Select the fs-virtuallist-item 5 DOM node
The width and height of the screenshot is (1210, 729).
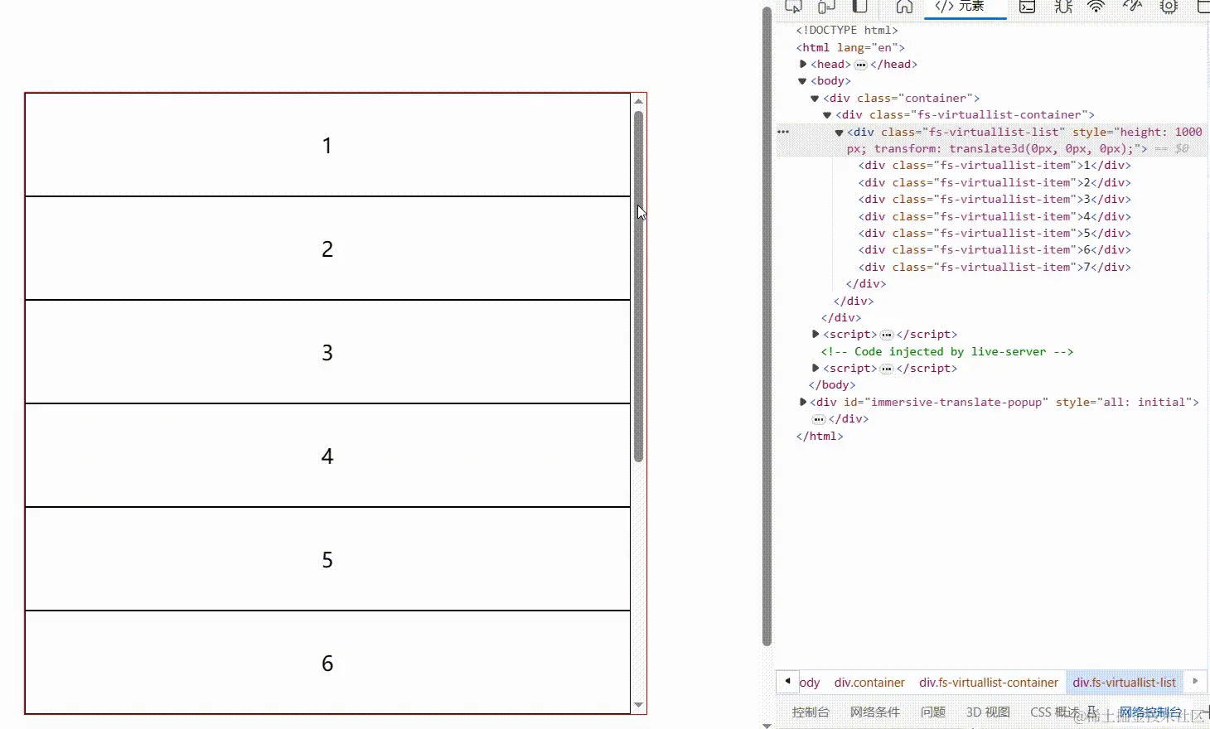pyautogui.click(x=995, y=233)
